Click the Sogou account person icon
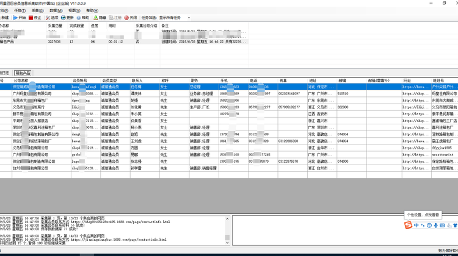The image size is (458, 256). click(449, 226)
